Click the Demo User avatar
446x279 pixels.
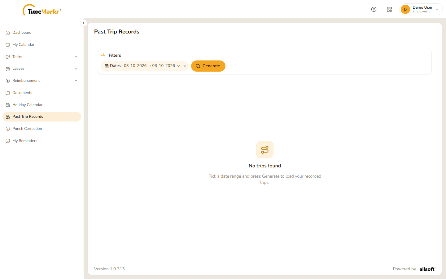[x=405, y=9]
